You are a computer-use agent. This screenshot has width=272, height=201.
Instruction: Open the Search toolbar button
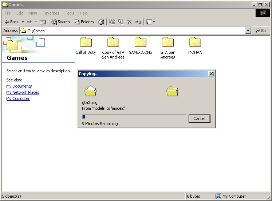pos(60,22)
